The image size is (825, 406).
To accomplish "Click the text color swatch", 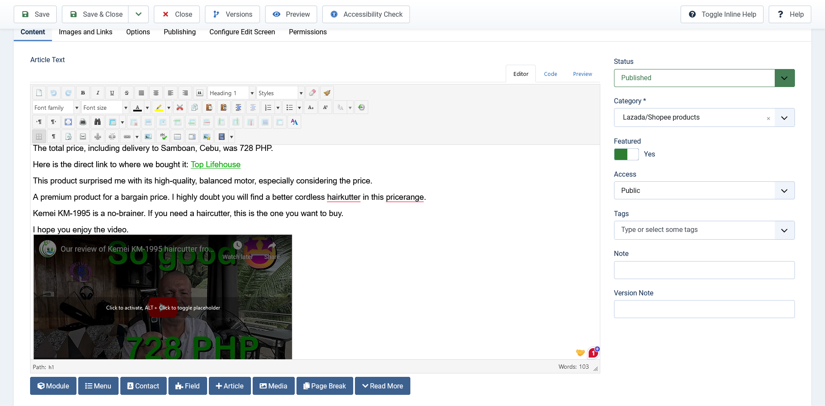I will 137,108.
